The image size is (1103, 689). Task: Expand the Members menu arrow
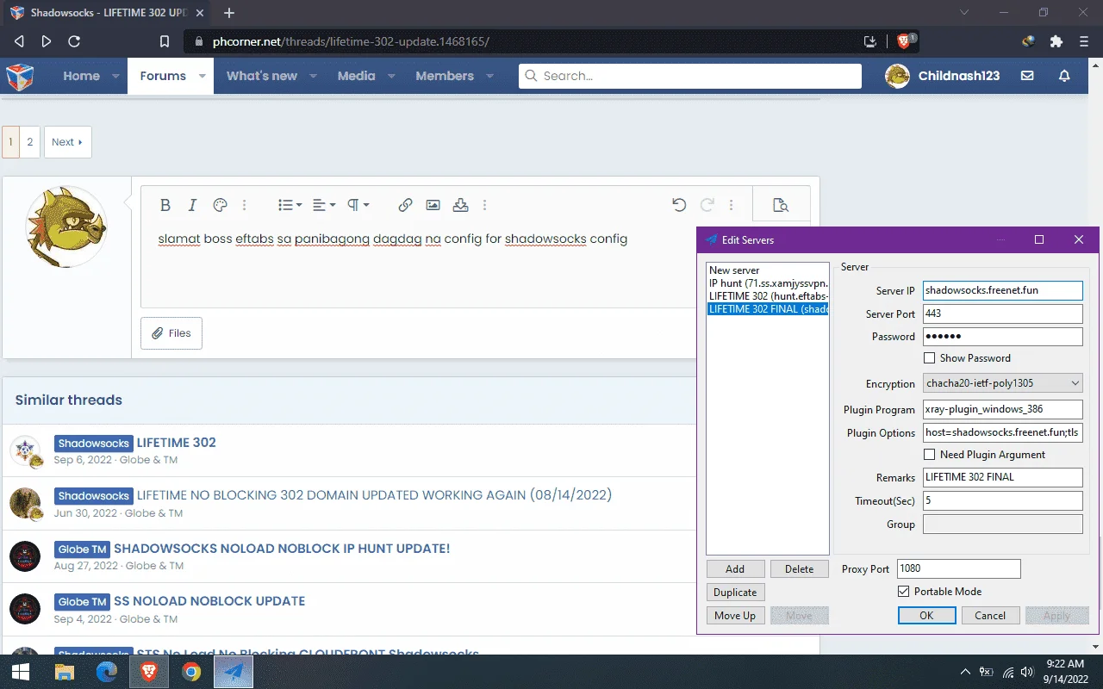tap(490, 76)
